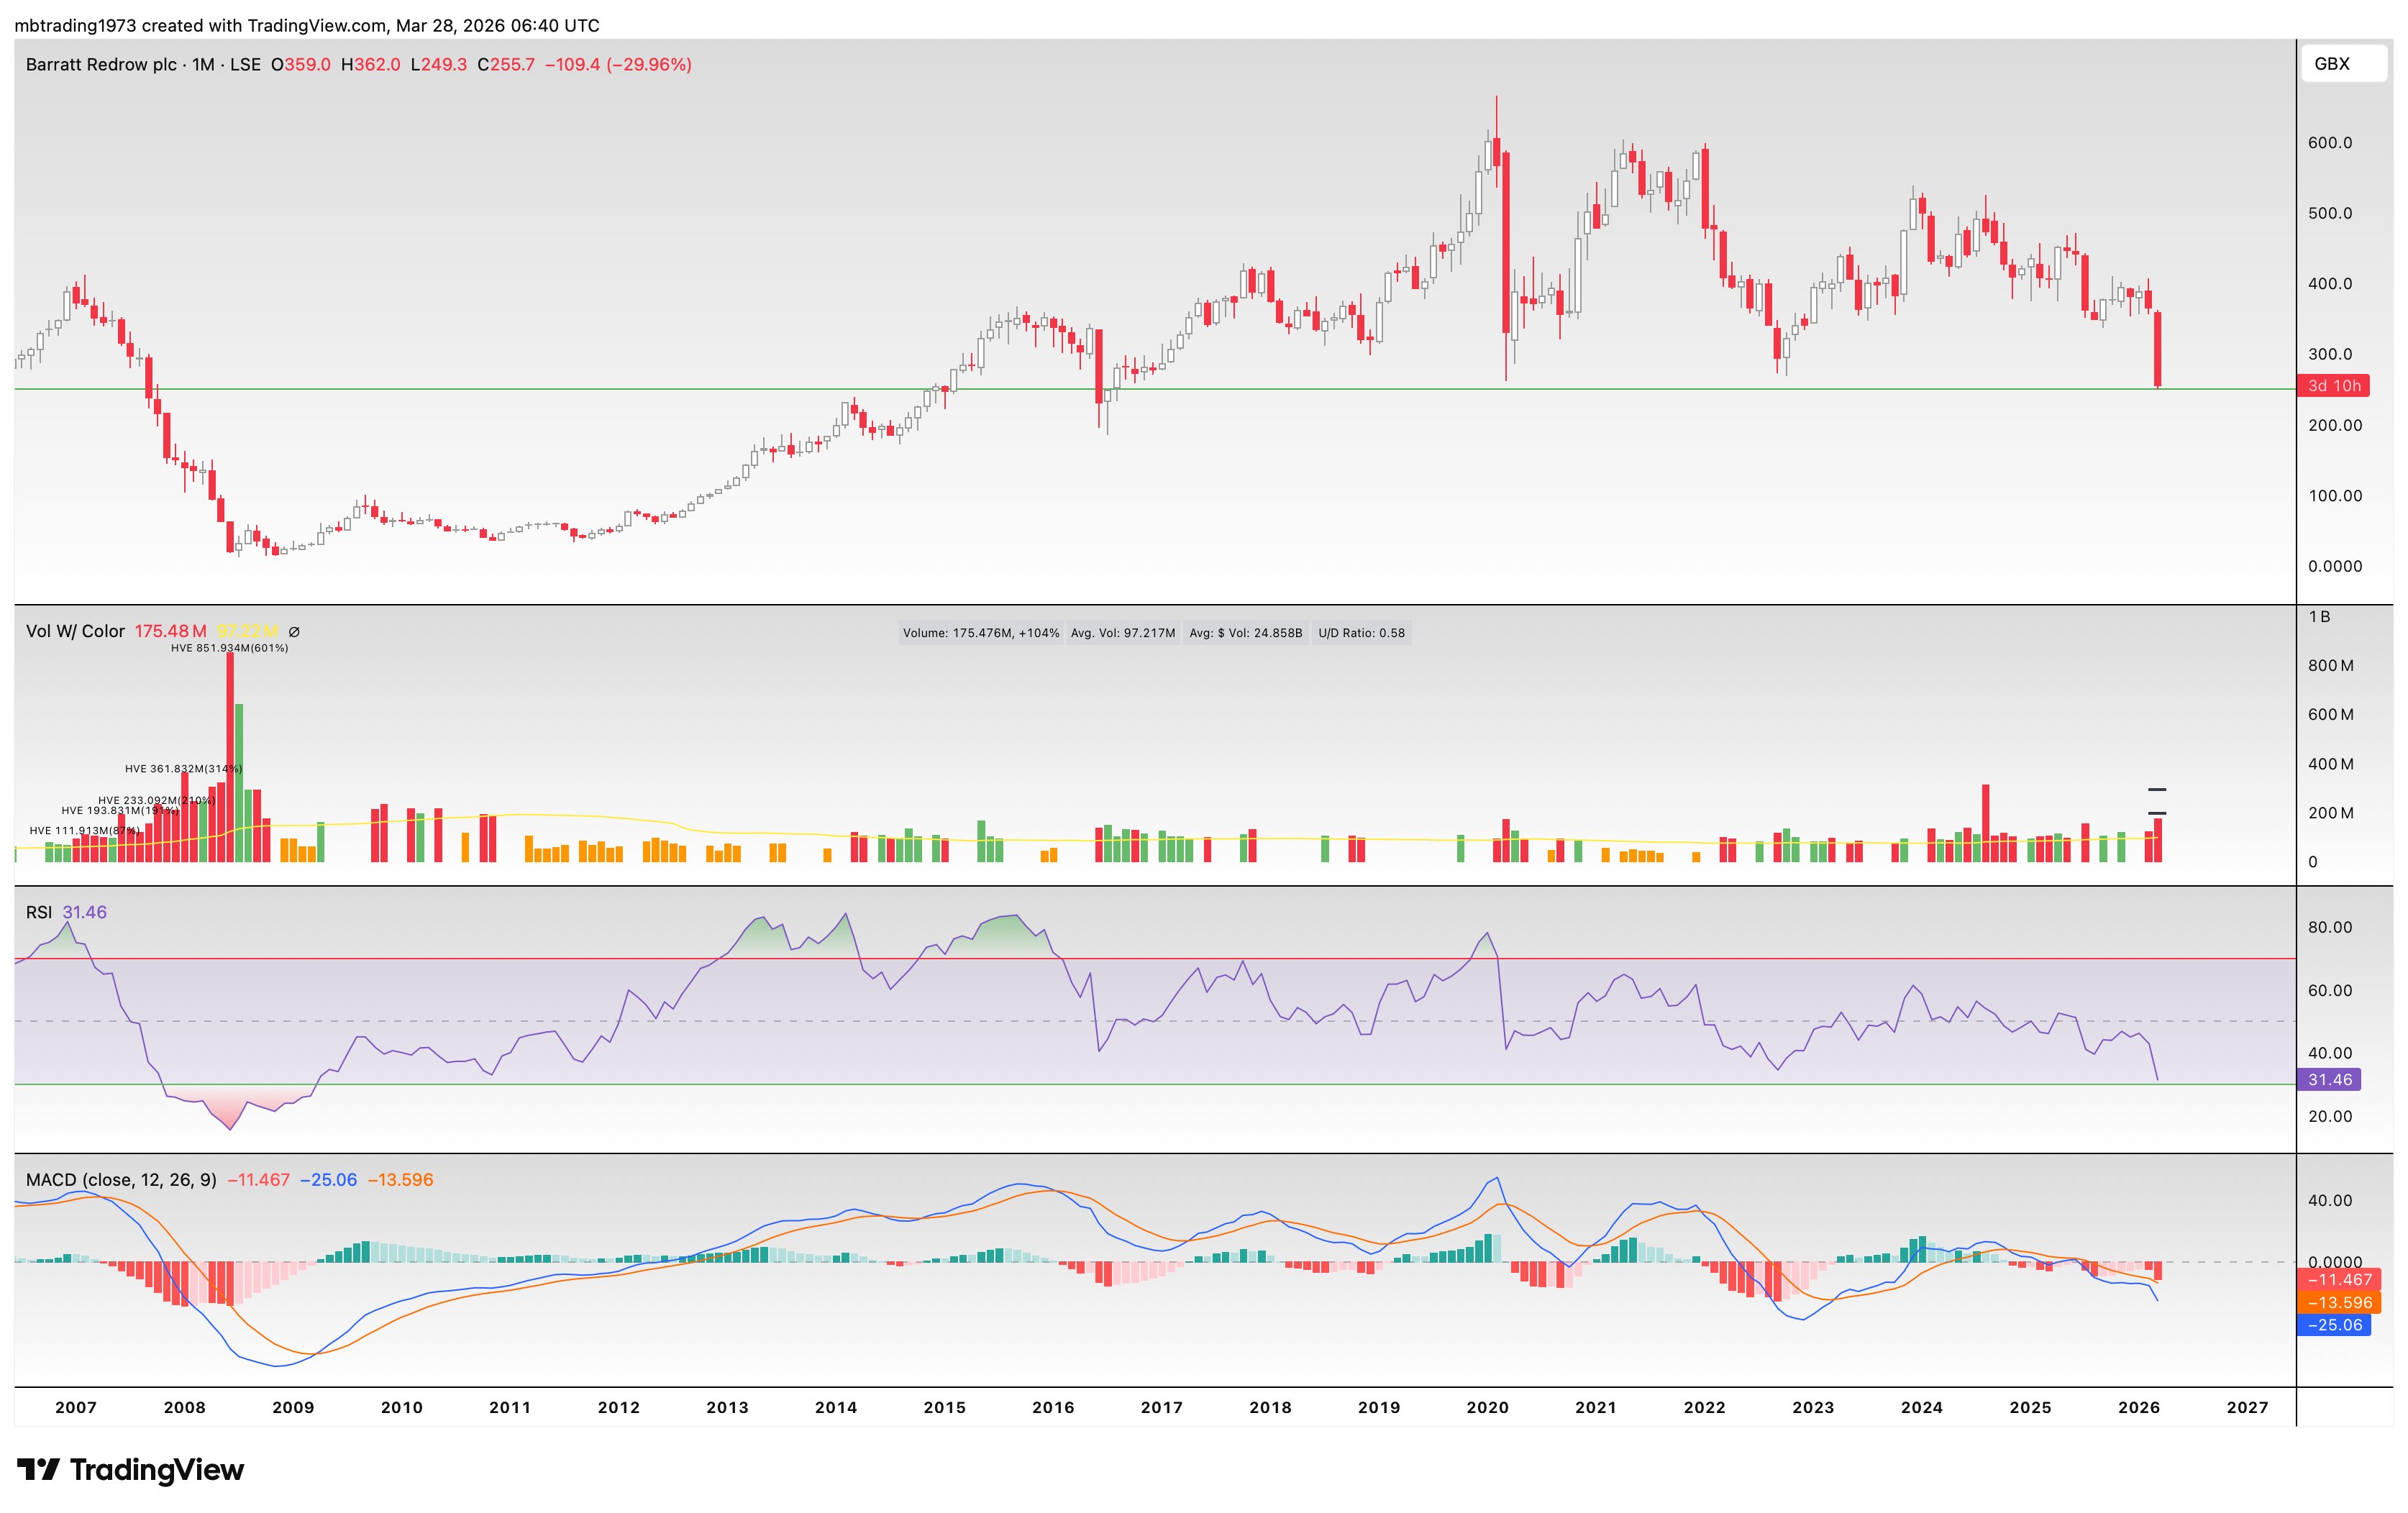This screenshot has width=2408, height=1513.
Task: Click the 2020 year on the time axis
Action: click(x=1487, y=1407)
